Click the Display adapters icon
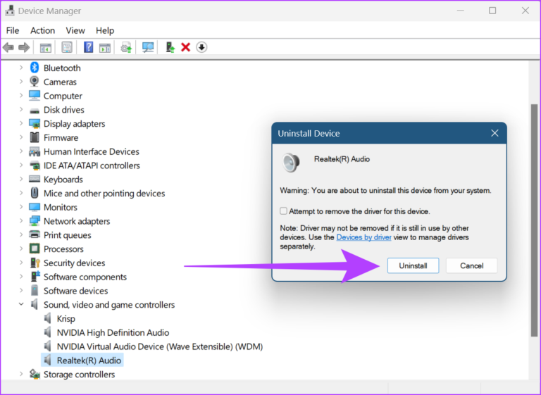 [34, 123]
